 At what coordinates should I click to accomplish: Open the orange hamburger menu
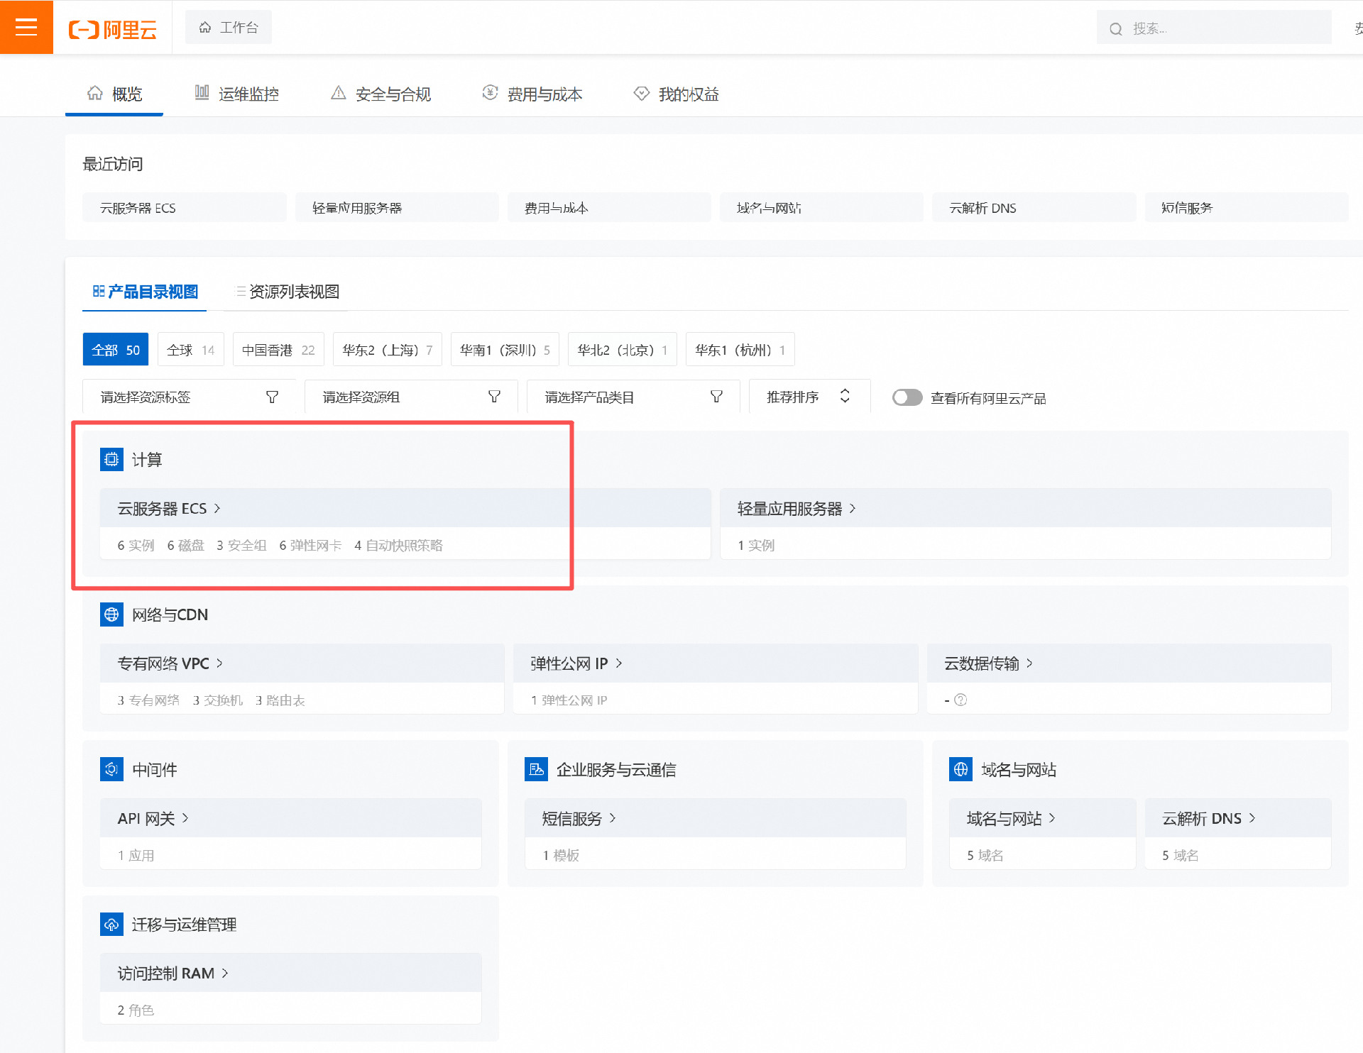coord(26,27)
